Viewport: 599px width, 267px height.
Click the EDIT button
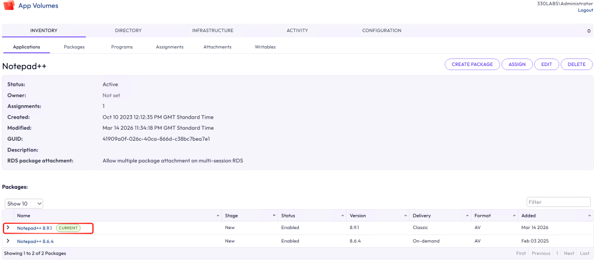coord(547,64)
